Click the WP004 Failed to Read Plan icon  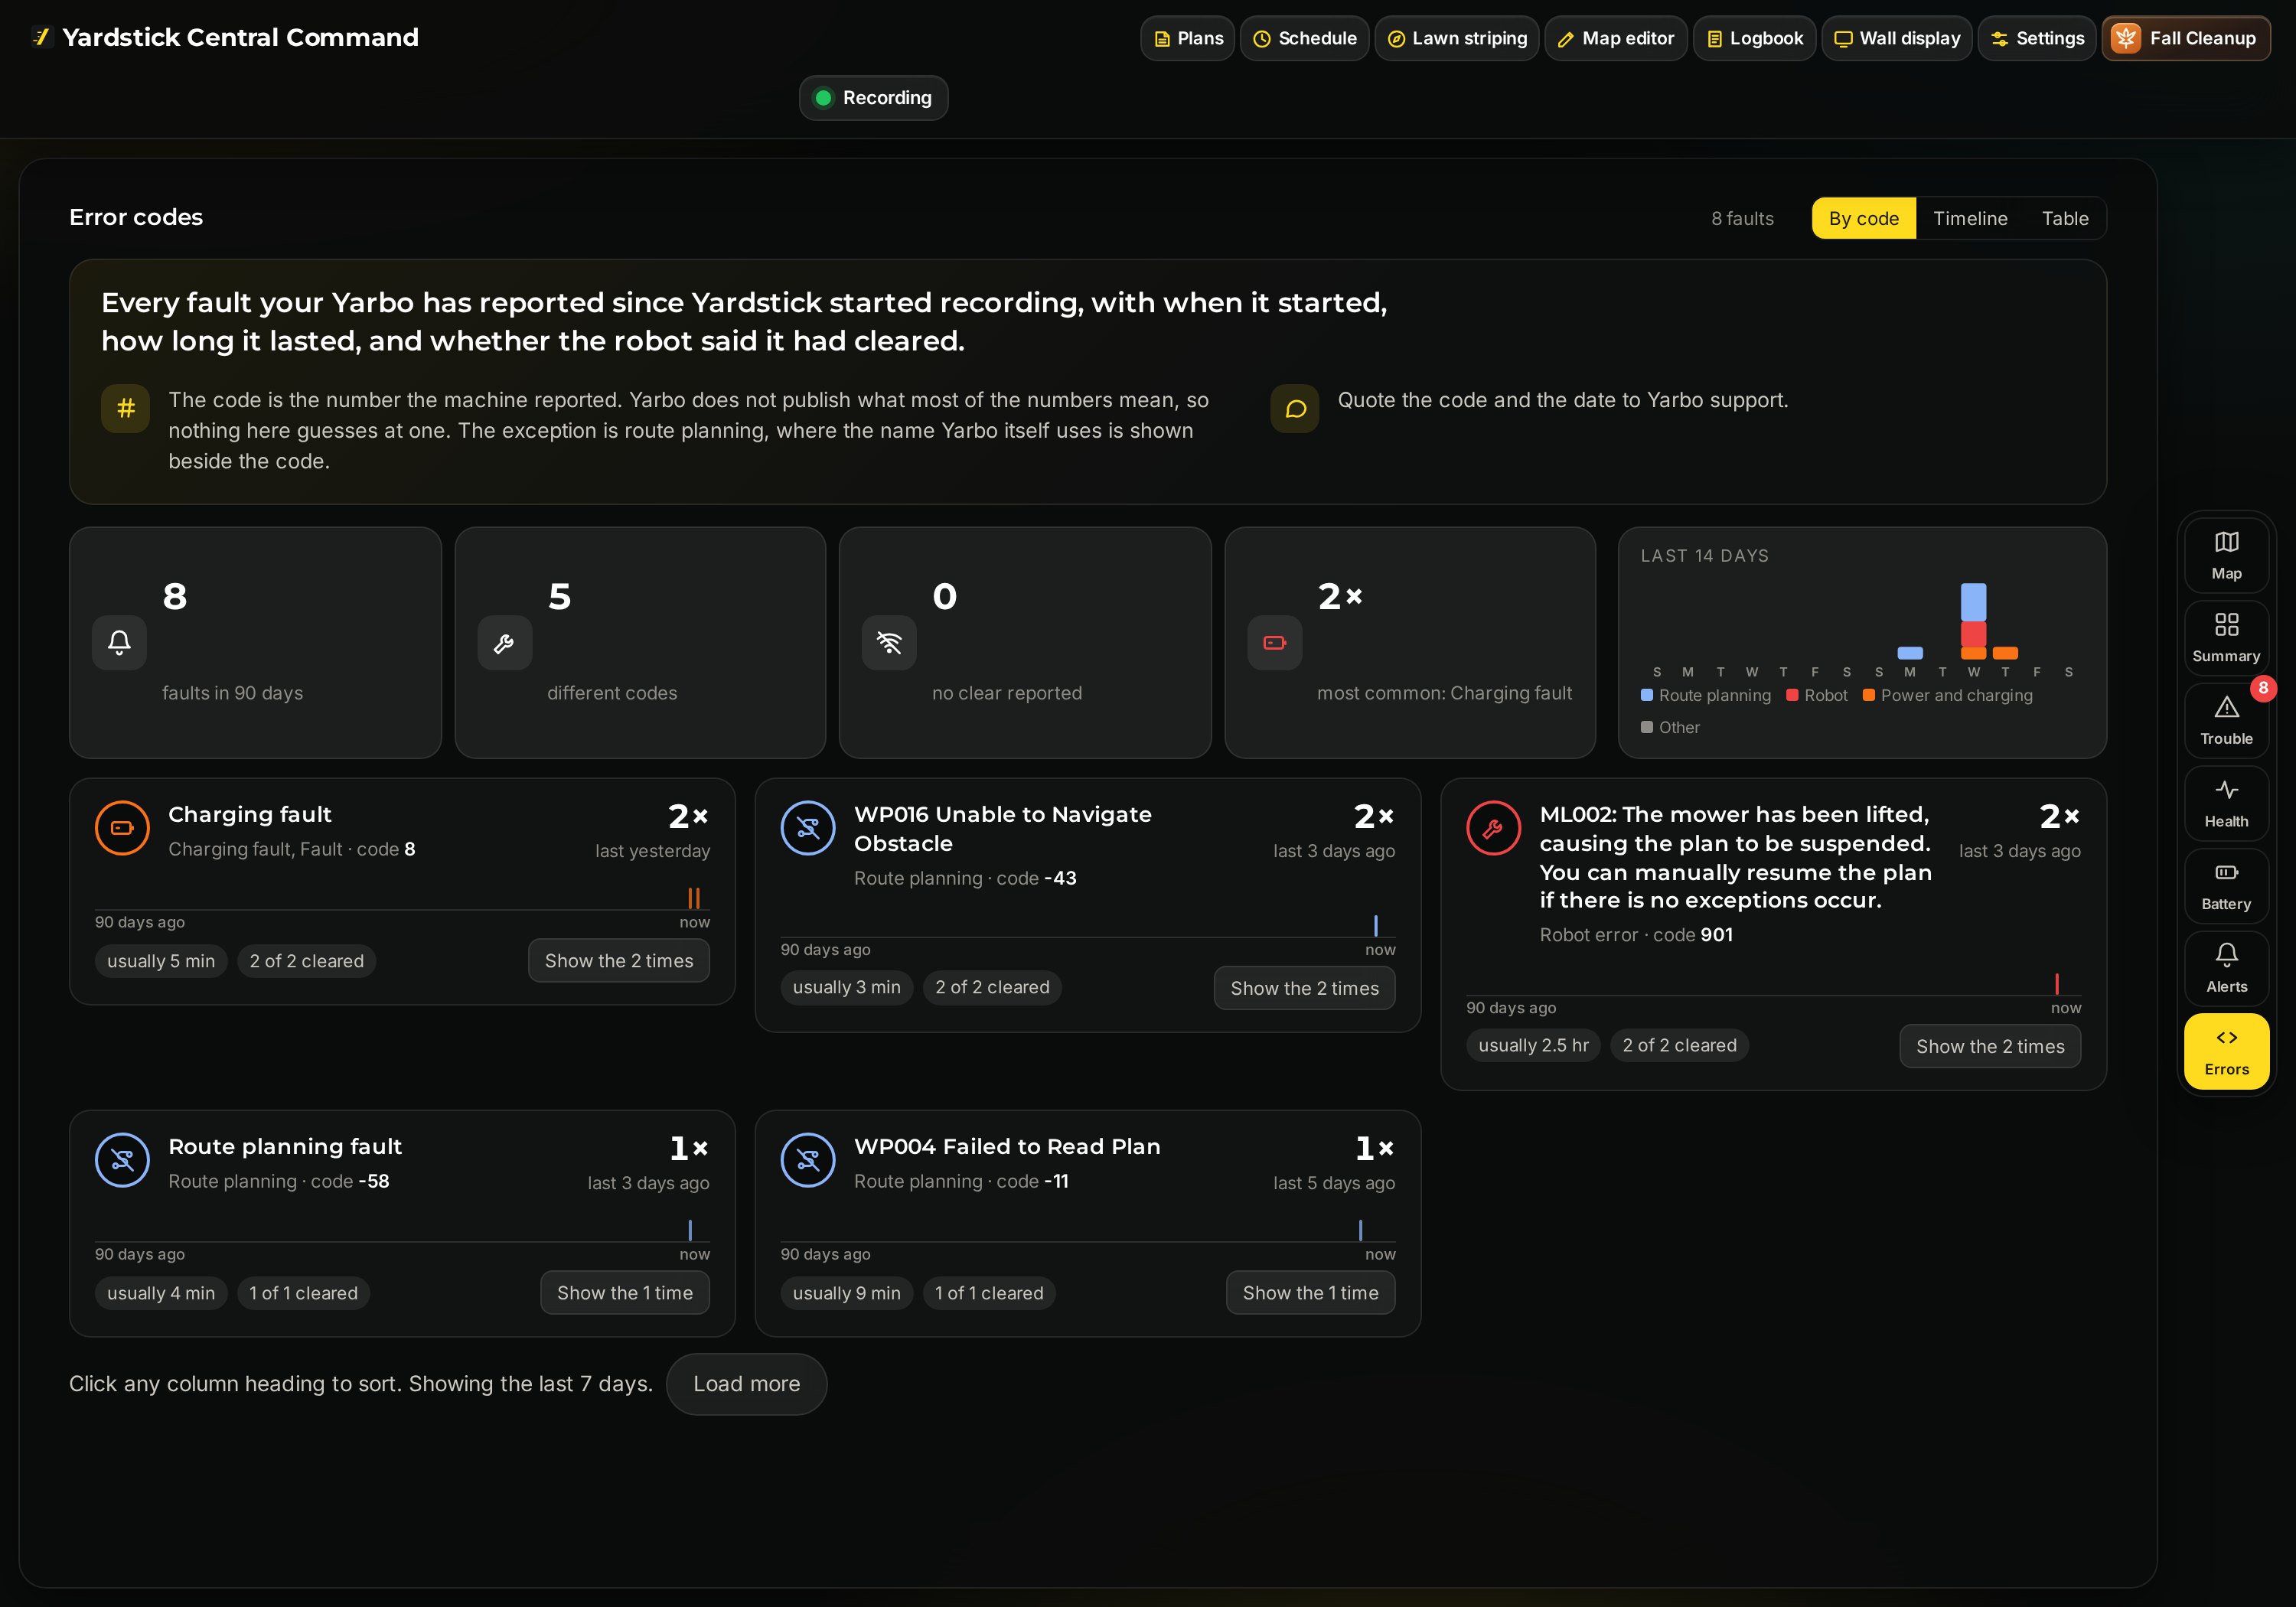[x=808, y=1160]
